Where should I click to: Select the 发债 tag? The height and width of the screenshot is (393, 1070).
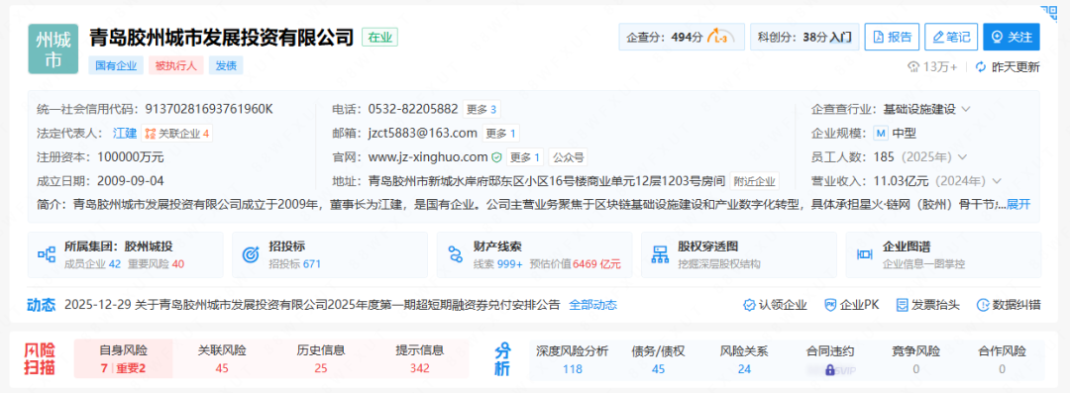tap(225, 65)
